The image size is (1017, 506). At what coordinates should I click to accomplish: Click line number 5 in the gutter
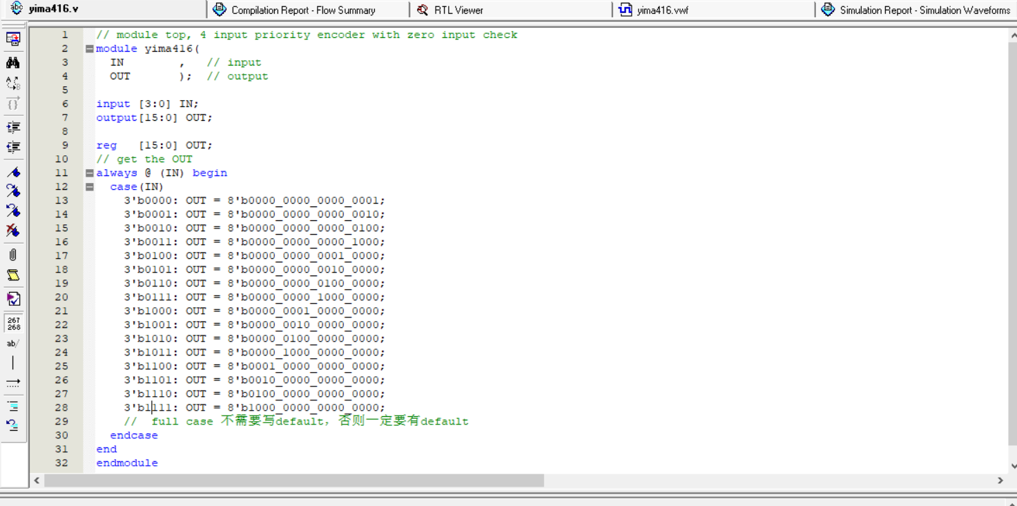tap(65, 90)
